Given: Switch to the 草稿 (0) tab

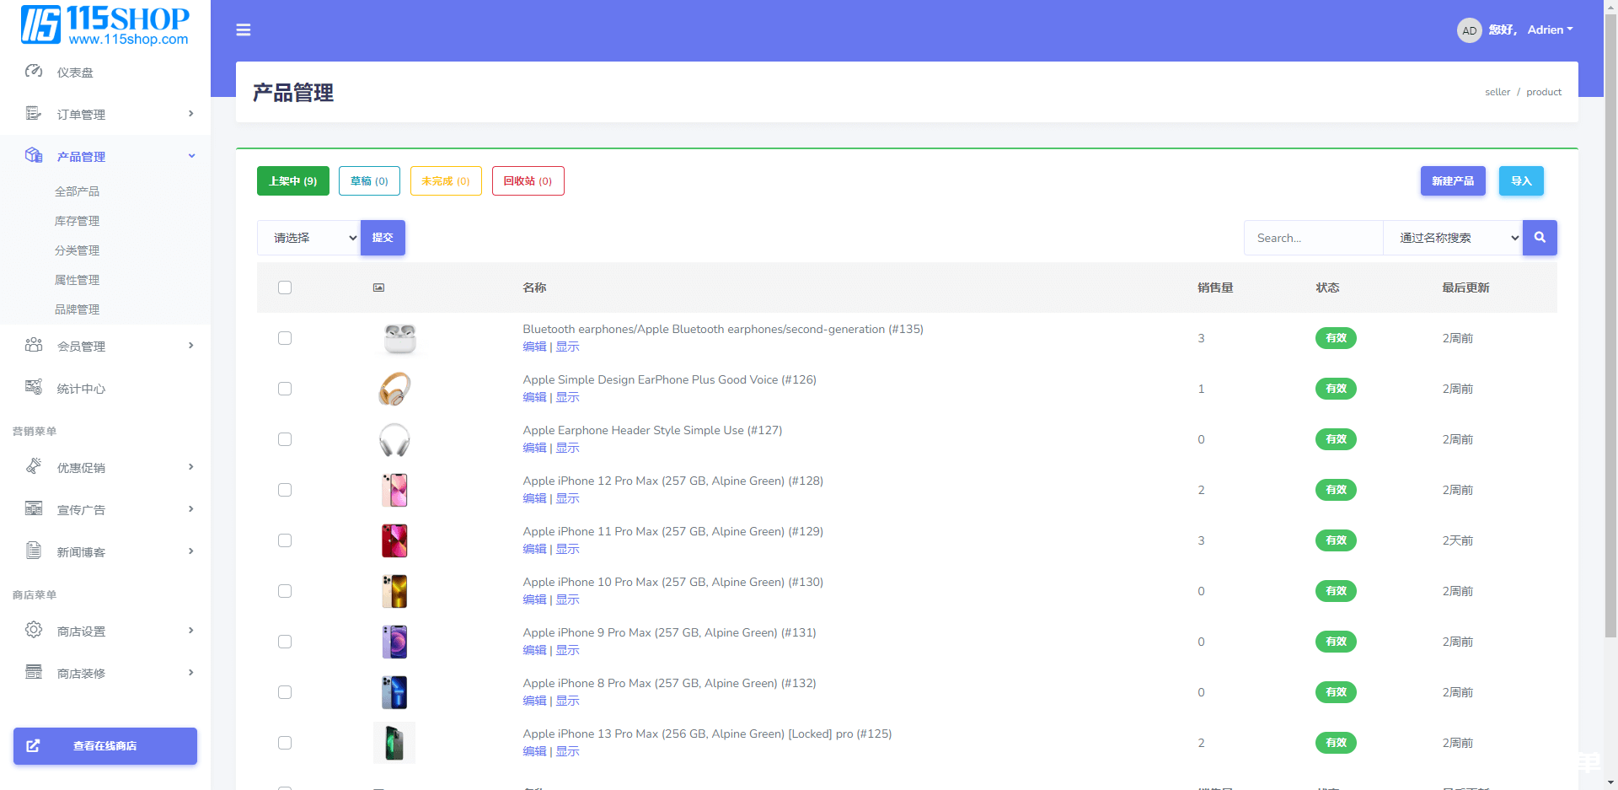Looking at the screenshot, I should (x=369, y=181).
